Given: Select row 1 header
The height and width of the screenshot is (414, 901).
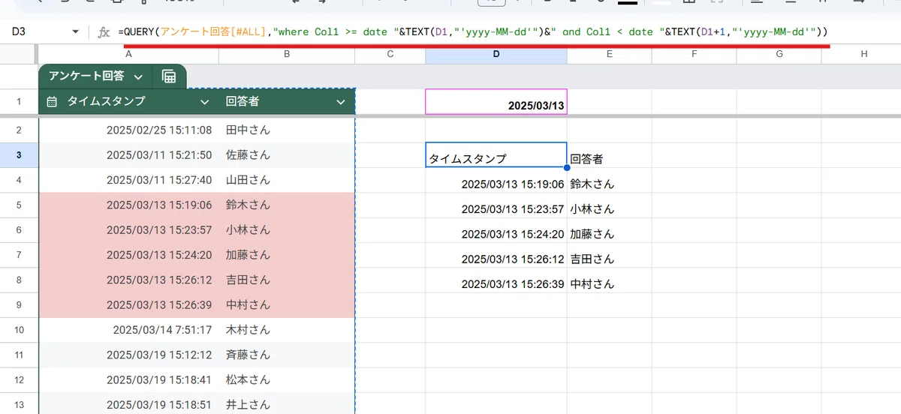Looking at the screenshot, I should 19,102.
